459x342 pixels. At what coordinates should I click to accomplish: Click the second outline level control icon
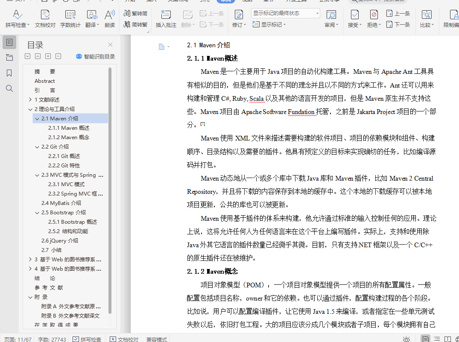click(38, 56)
